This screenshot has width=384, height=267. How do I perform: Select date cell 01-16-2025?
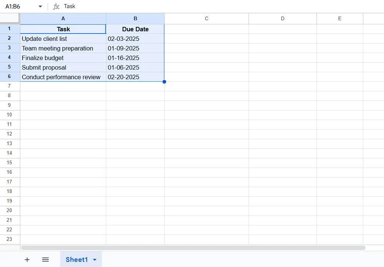(x=135, y=58)
